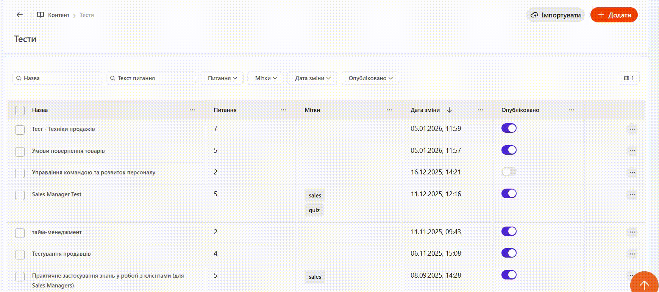The width and height of the screenshot is (659, 292).
Task: Click the Імпортувати button
Action: pyautogui.click(x=556, y=15)
